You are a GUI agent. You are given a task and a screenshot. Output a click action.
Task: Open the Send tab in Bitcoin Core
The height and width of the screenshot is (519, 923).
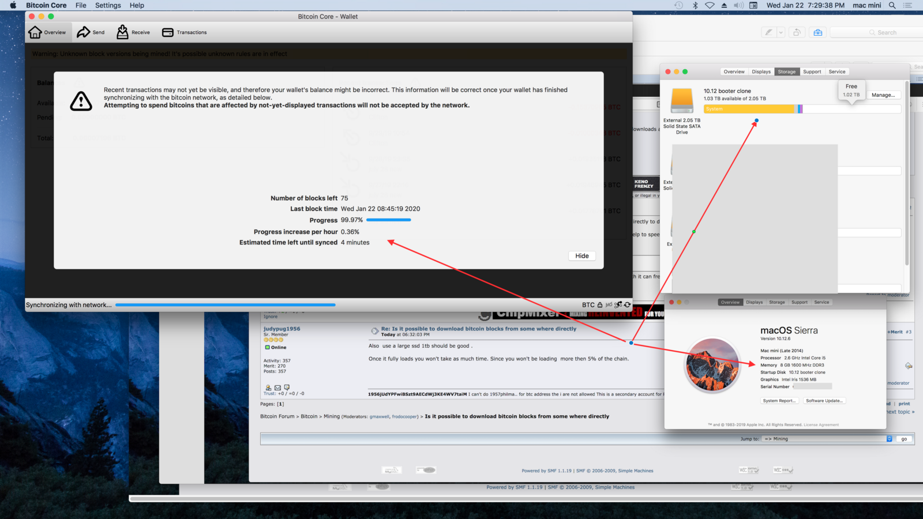(91, 32)
